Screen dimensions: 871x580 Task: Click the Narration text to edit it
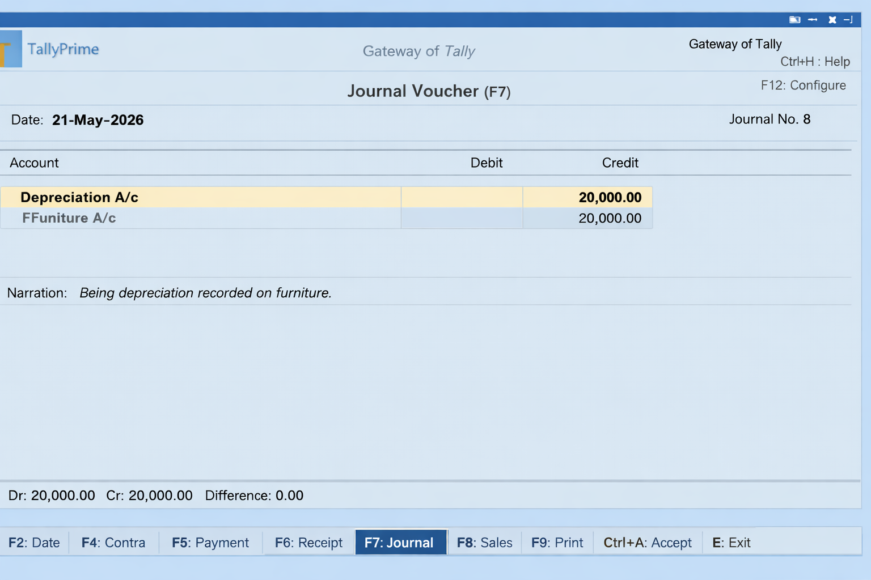click(x=205, y=293)
